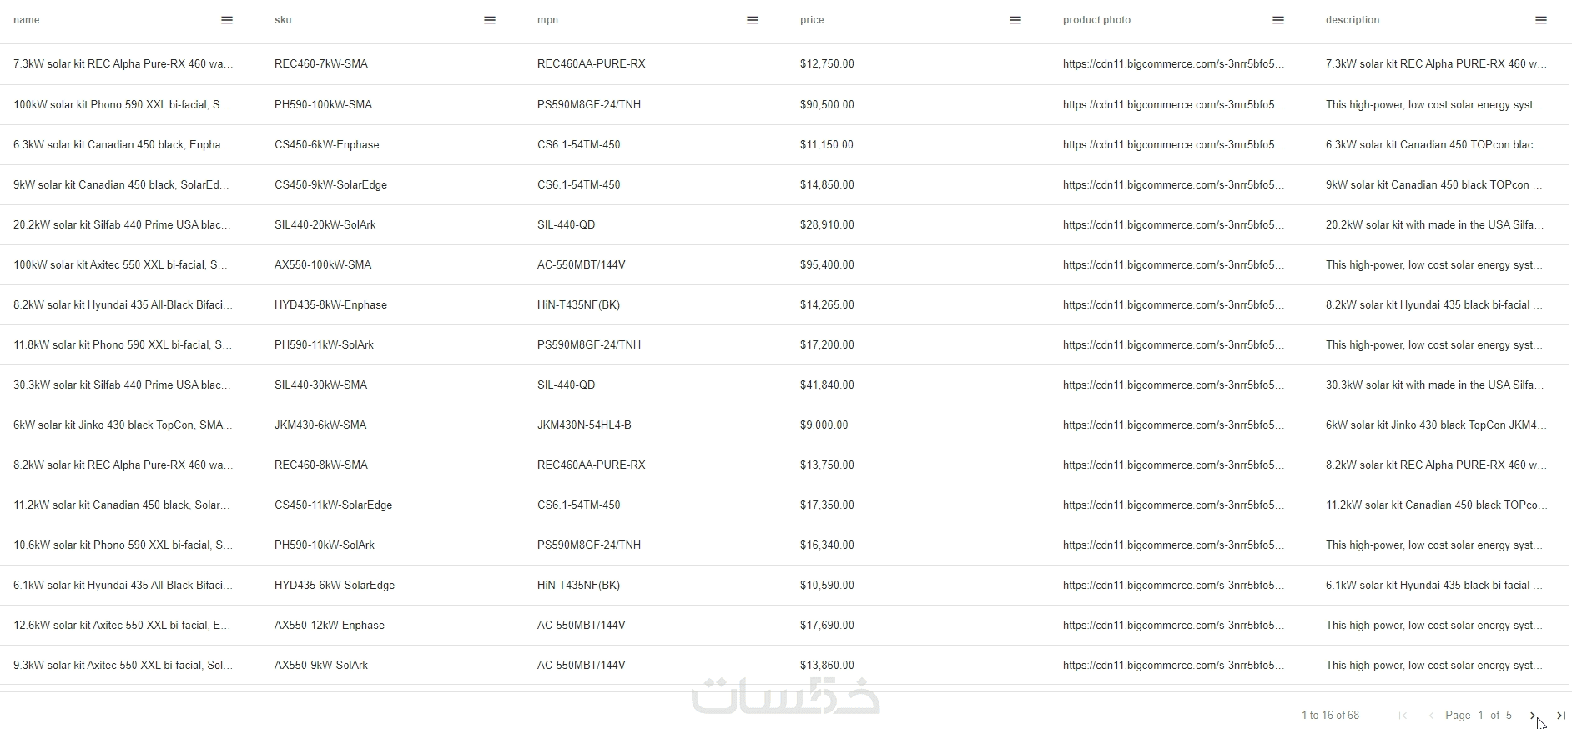Open the mpn column menu icon

coord(753,20)
